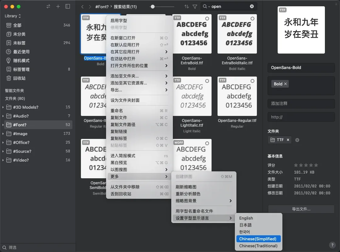Remove the Bold tag with its x
This screenshot has height=252, width=340.
(285, 84)
